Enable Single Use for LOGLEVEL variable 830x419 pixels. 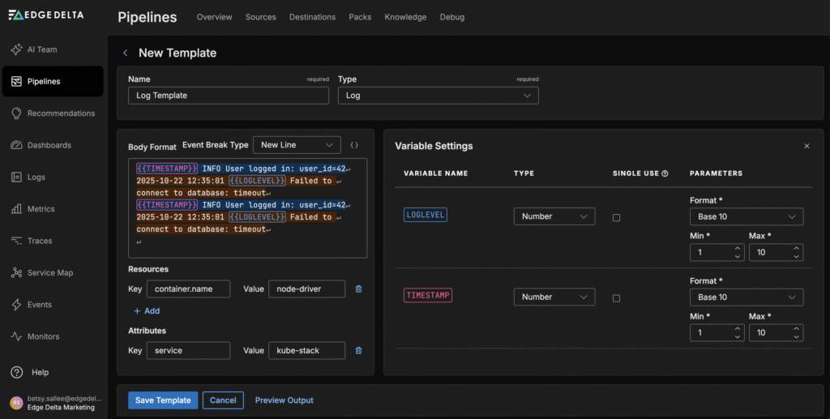(616, 217)
